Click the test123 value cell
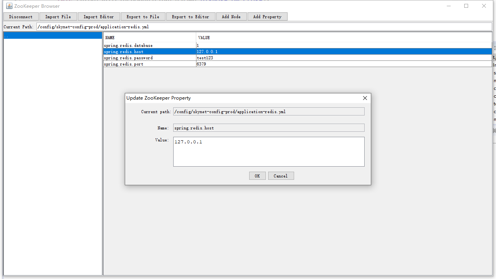 pyautogui.click(x=344, y=58)
